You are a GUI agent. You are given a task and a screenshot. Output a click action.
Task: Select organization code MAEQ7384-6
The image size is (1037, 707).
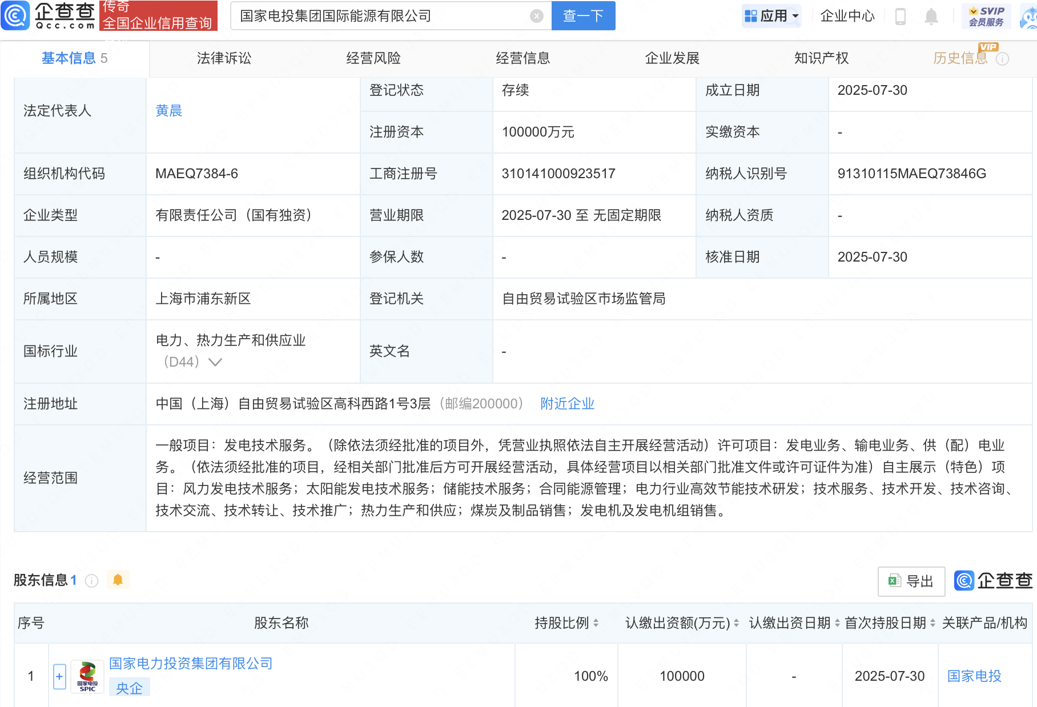point(196,174)
